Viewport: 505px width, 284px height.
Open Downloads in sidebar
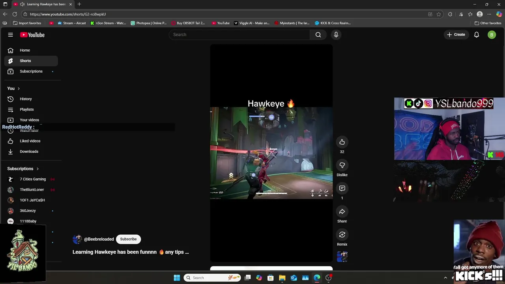tap(31, 151)
